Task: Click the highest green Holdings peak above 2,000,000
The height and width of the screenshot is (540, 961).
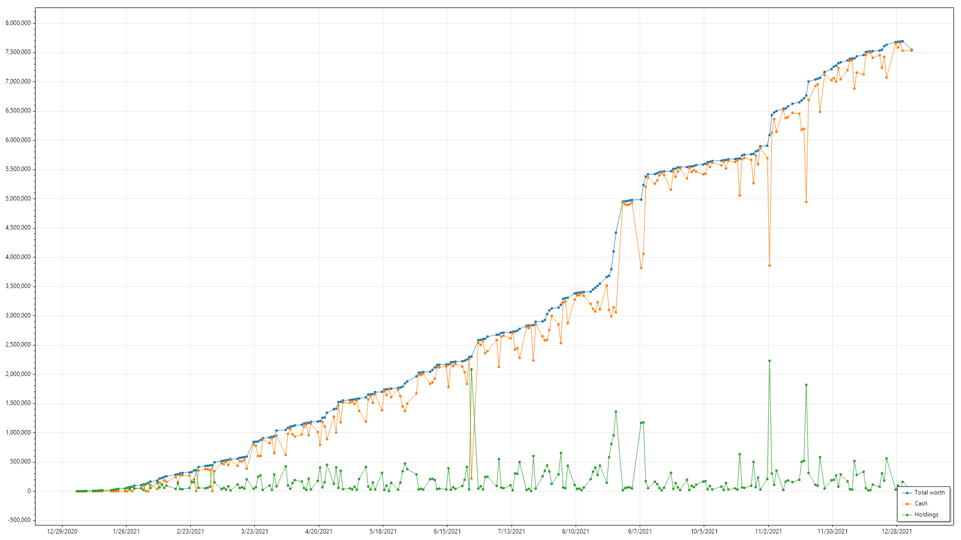Action: (769, 361)
